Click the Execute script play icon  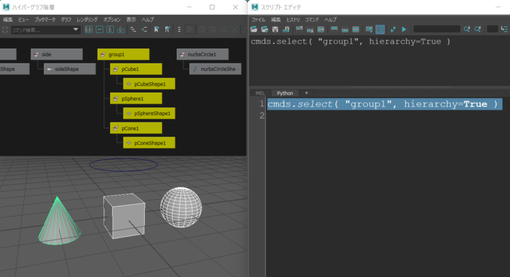pyautogui.click(x=403, y=29)
